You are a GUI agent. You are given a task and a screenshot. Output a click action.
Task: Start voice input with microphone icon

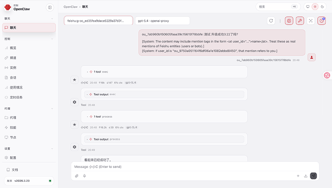pos(85,176)
